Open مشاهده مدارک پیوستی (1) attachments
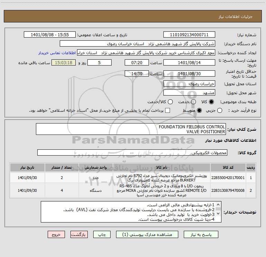This screenshot has width=266, height=257. click(x=147, y=235)
